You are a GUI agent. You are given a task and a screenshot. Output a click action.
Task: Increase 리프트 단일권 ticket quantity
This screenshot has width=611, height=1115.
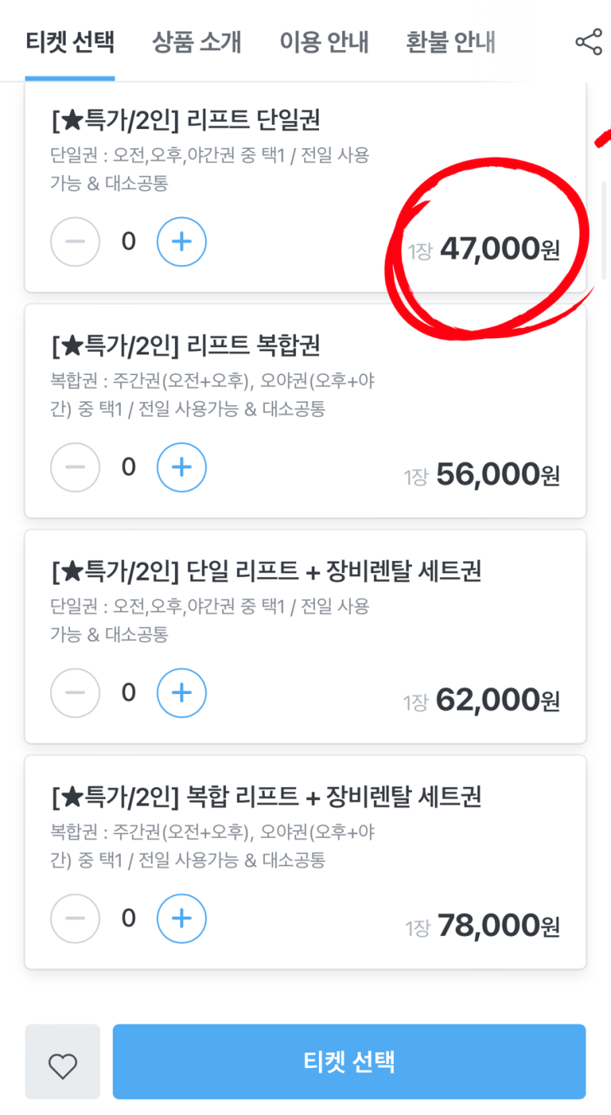coord(182,242)
